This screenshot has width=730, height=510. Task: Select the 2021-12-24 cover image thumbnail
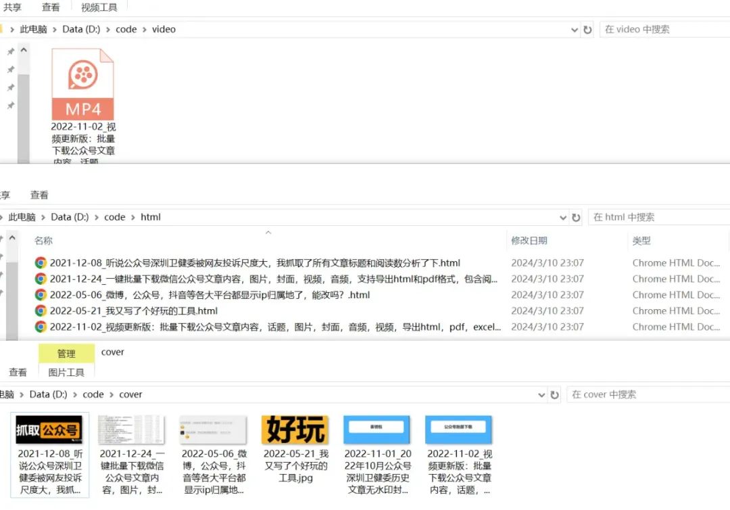pos(131,430)
